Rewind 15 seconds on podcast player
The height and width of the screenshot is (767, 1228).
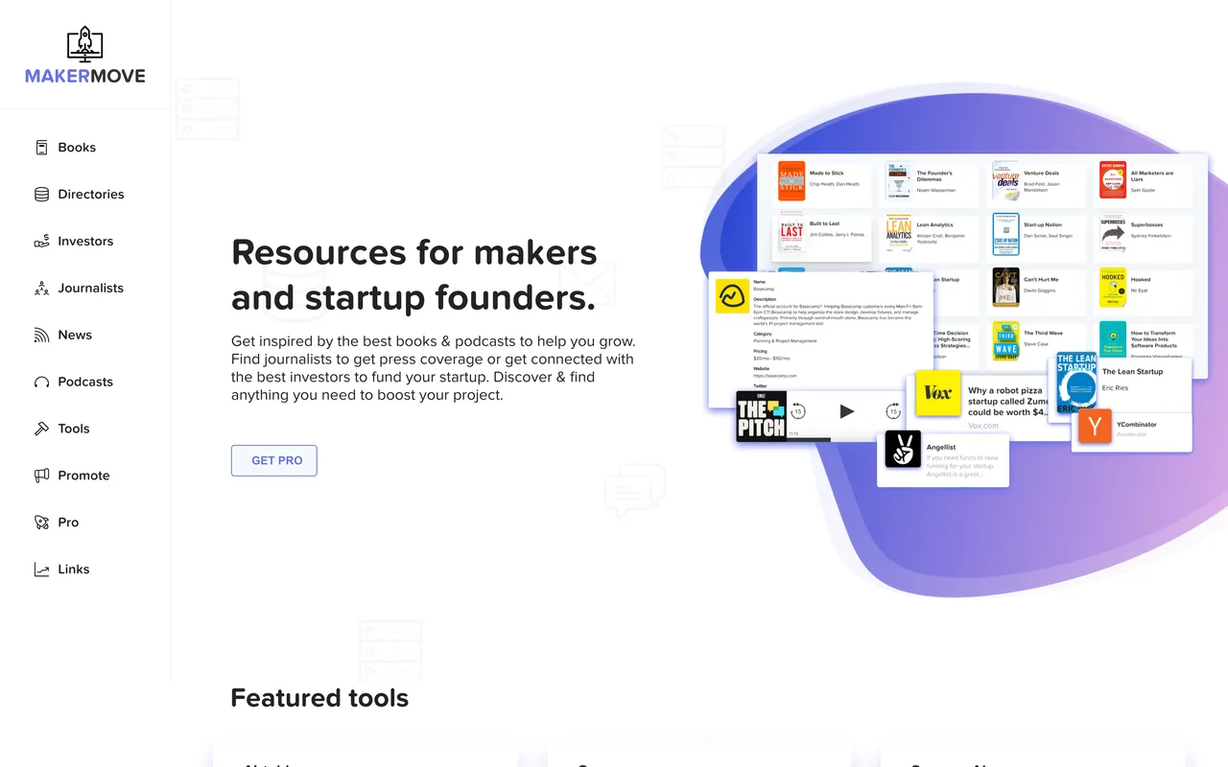click(798, 411)
